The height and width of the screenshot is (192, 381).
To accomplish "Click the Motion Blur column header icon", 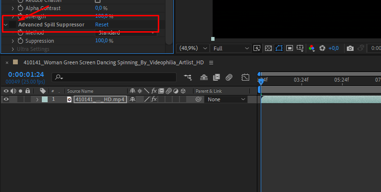I will (168, 91).
